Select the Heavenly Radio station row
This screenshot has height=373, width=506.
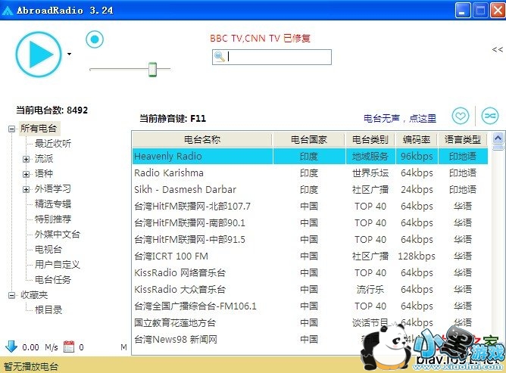tap(310, 157)
